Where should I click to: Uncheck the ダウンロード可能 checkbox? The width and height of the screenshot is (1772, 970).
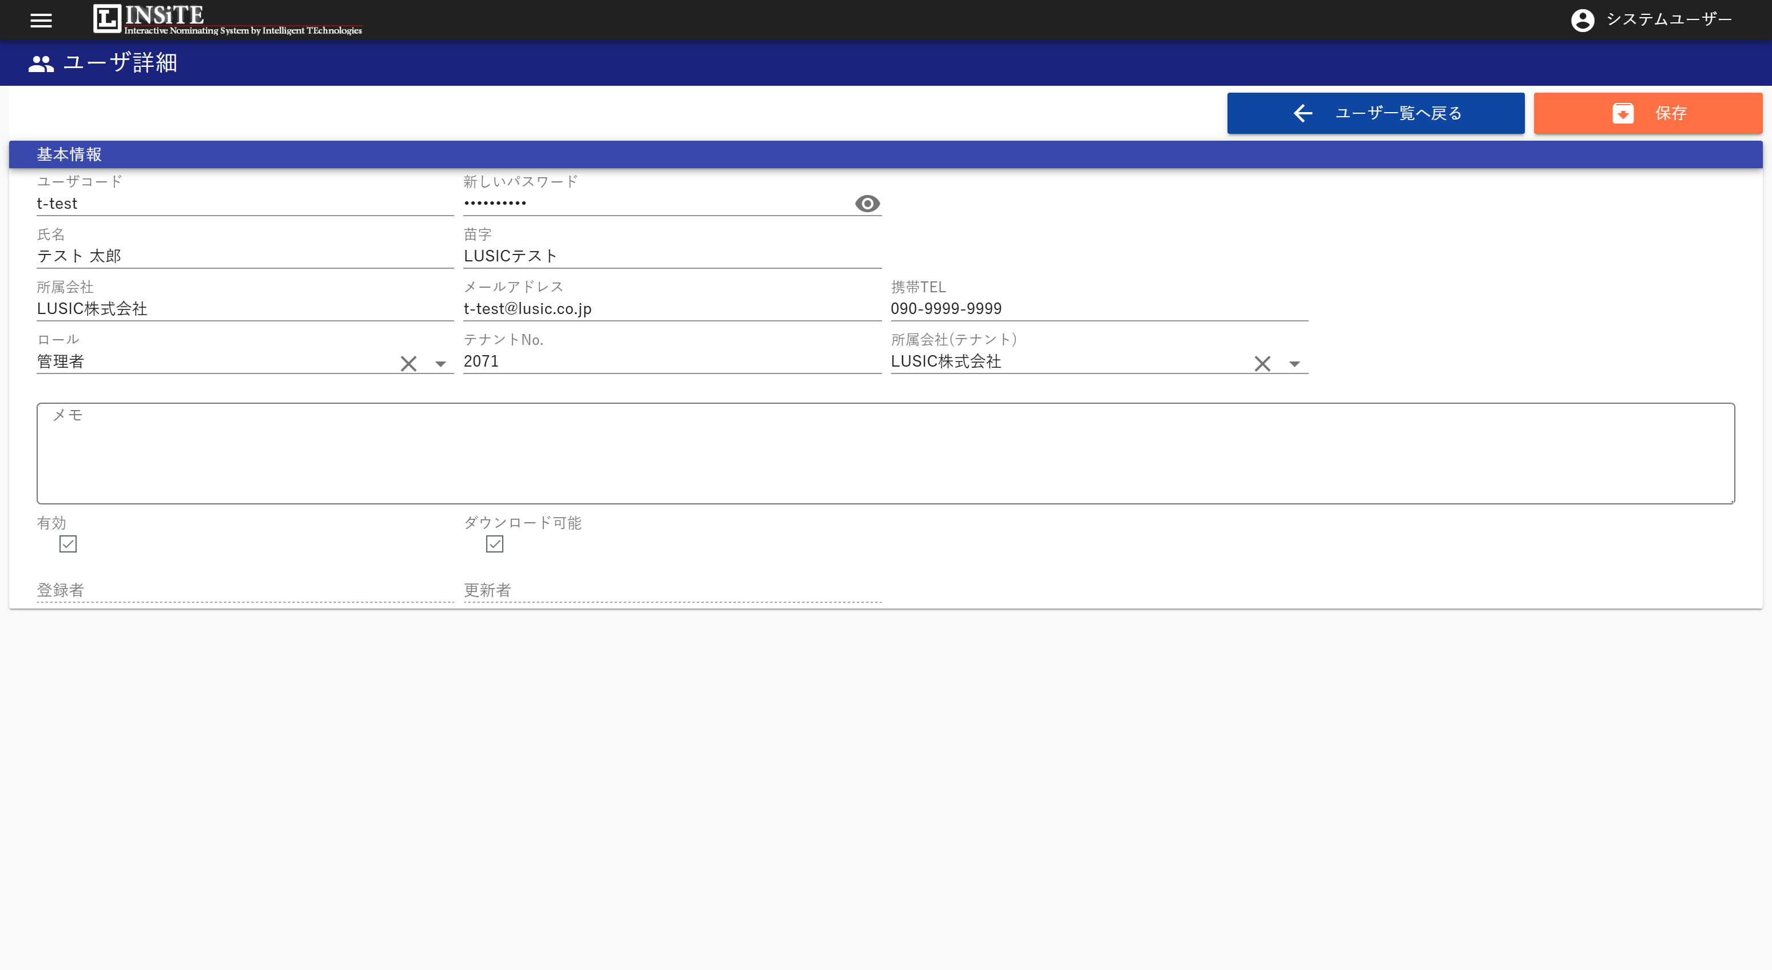tap(495, 543)
